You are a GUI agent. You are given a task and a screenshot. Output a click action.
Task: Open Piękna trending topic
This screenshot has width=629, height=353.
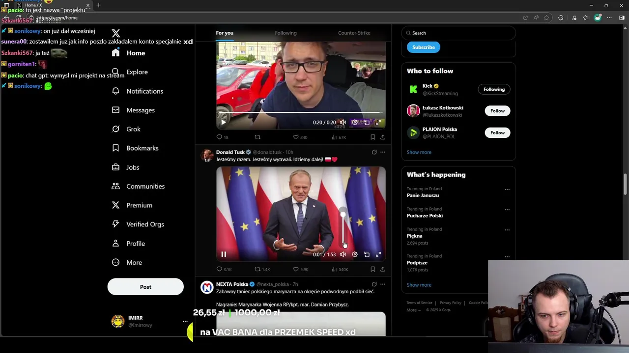tap(414, 236)
